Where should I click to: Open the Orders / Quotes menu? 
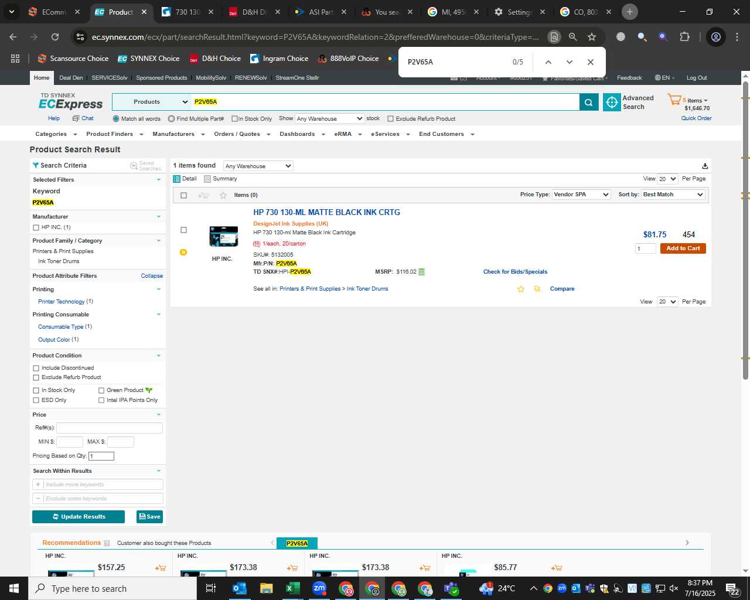(242, 134)
